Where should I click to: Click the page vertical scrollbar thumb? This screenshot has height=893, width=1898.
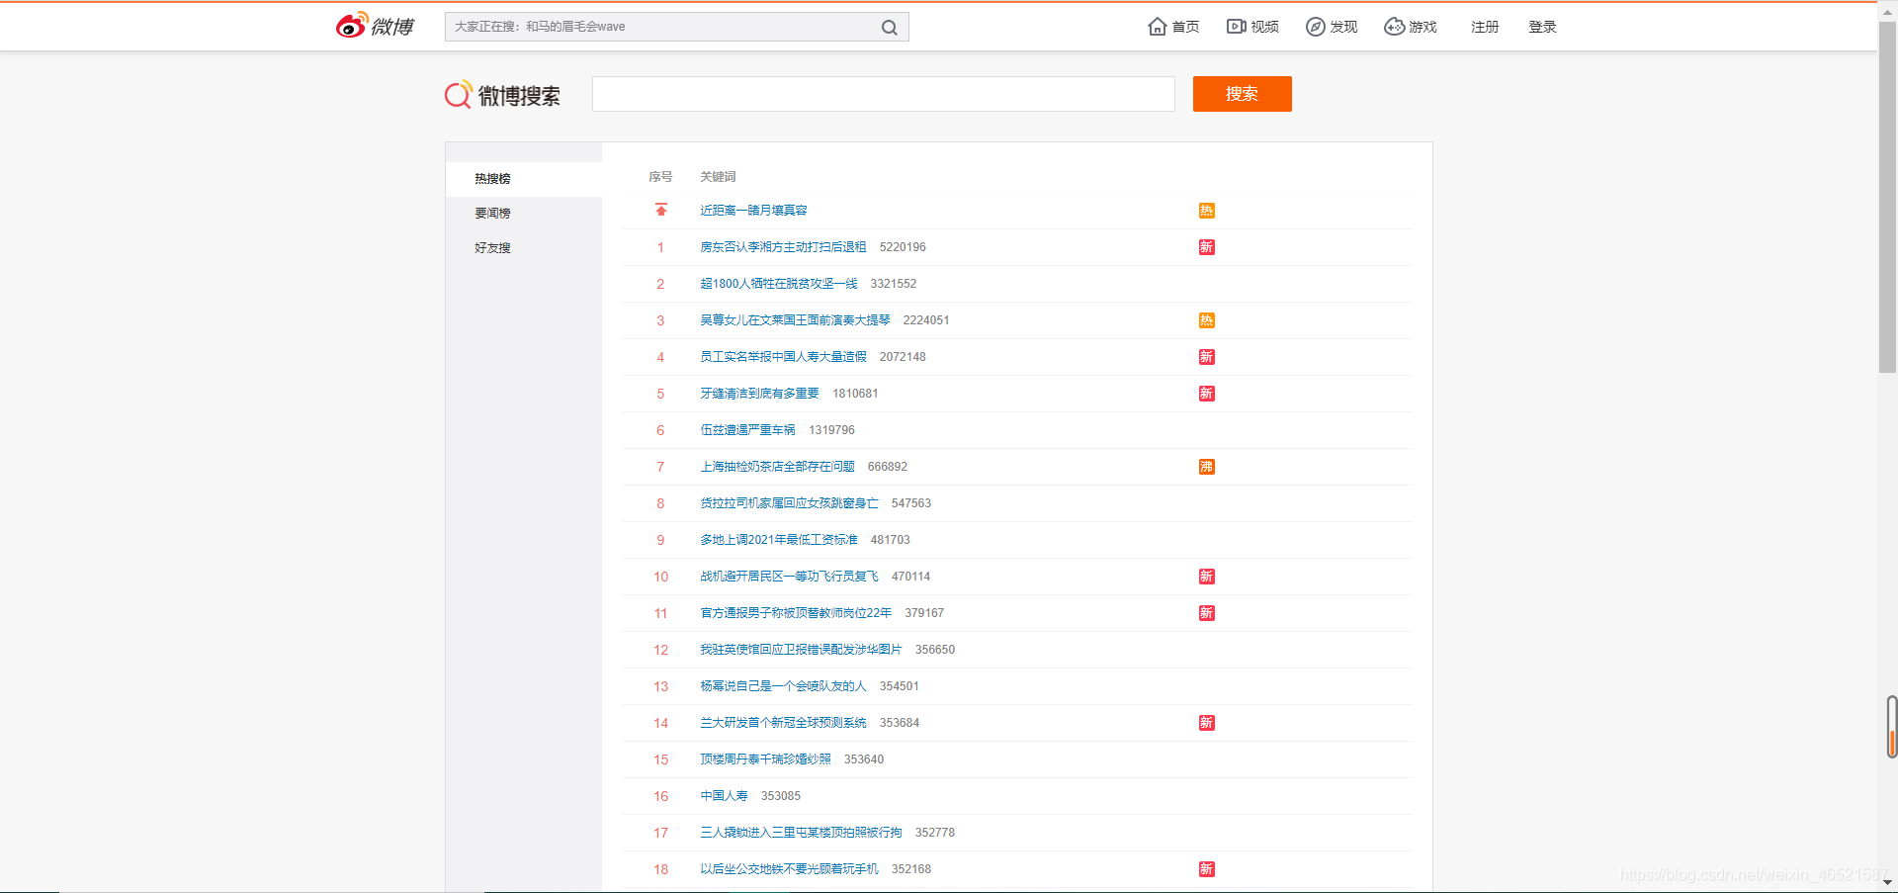1887,198
